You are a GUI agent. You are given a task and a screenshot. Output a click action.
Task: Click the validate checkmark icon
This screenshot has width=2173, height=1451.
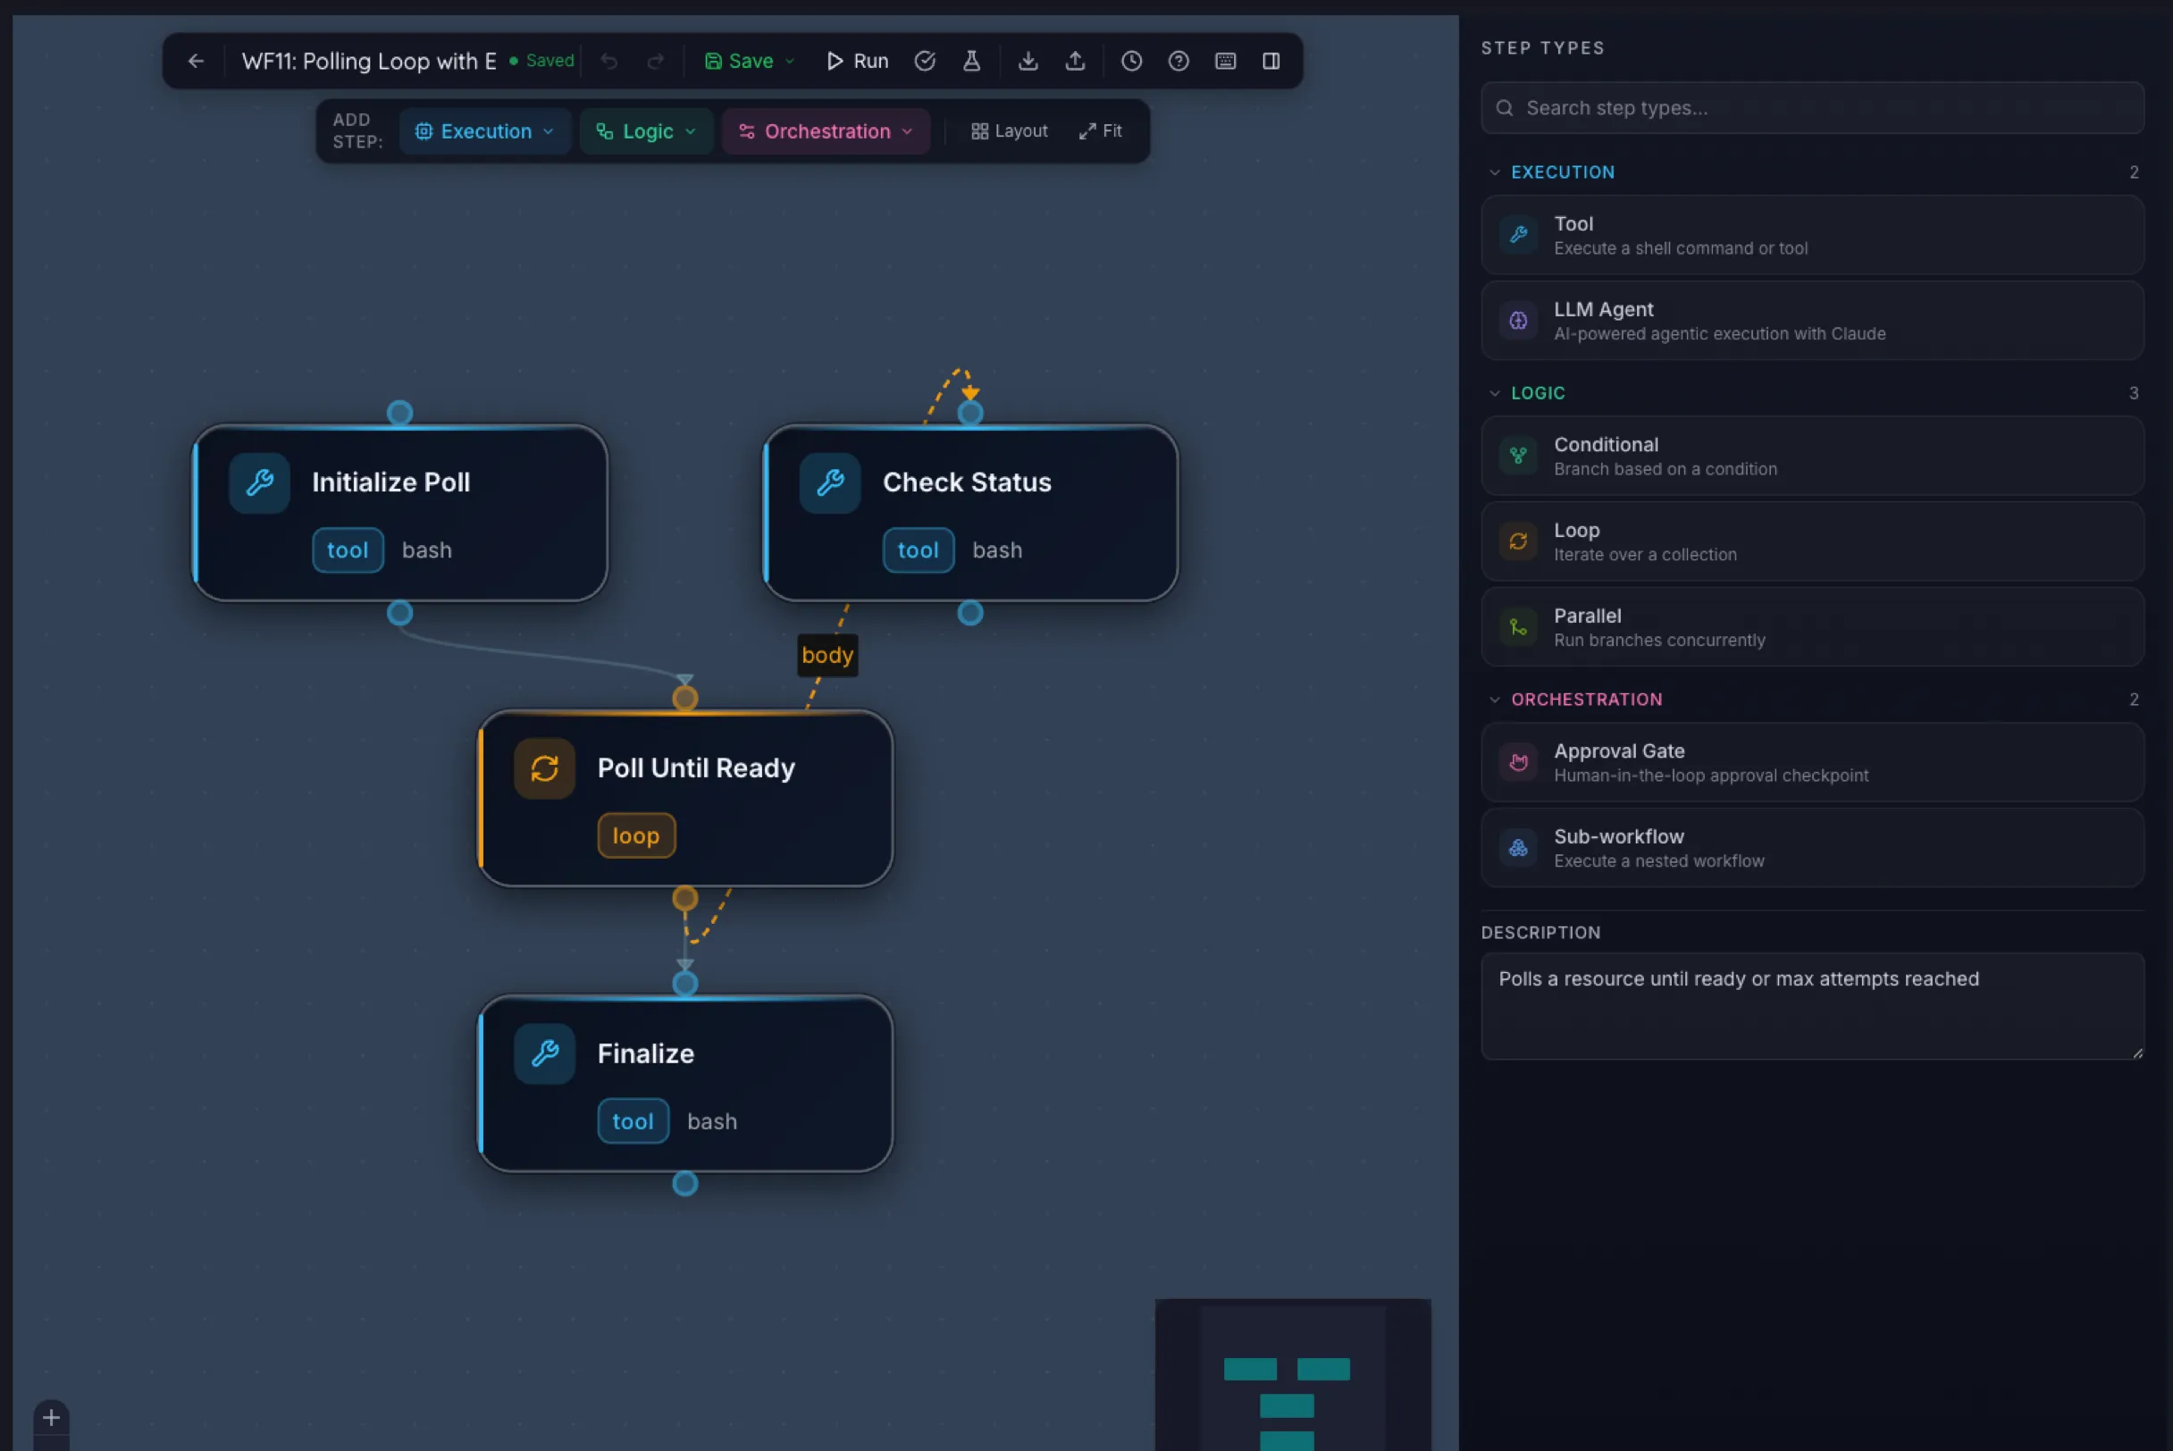(925, 61)
